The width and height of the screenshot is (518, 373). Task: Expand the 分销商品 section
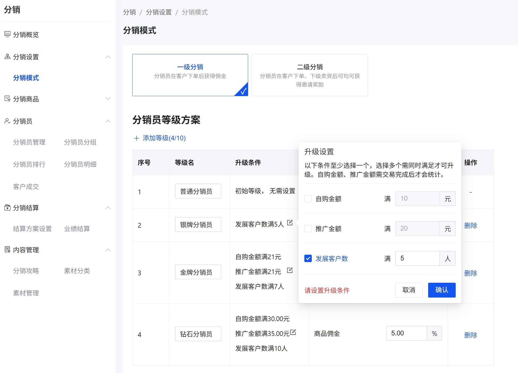tap(108, 98)
